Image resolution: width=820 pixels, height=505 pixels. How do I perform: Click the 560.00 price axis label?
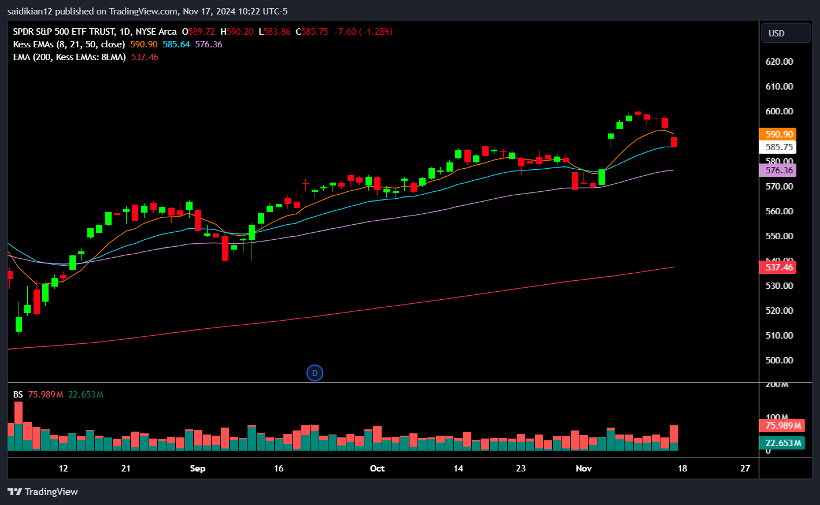click(x=779, y=211)
